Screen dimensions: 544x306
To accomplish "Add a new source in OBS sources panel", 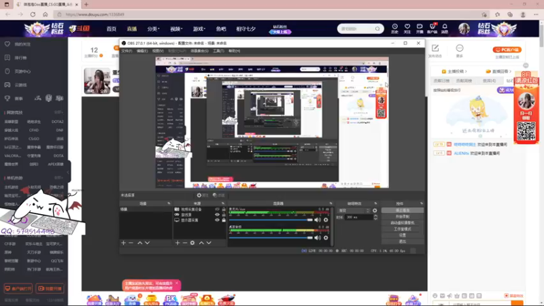I will pos(177,243).
